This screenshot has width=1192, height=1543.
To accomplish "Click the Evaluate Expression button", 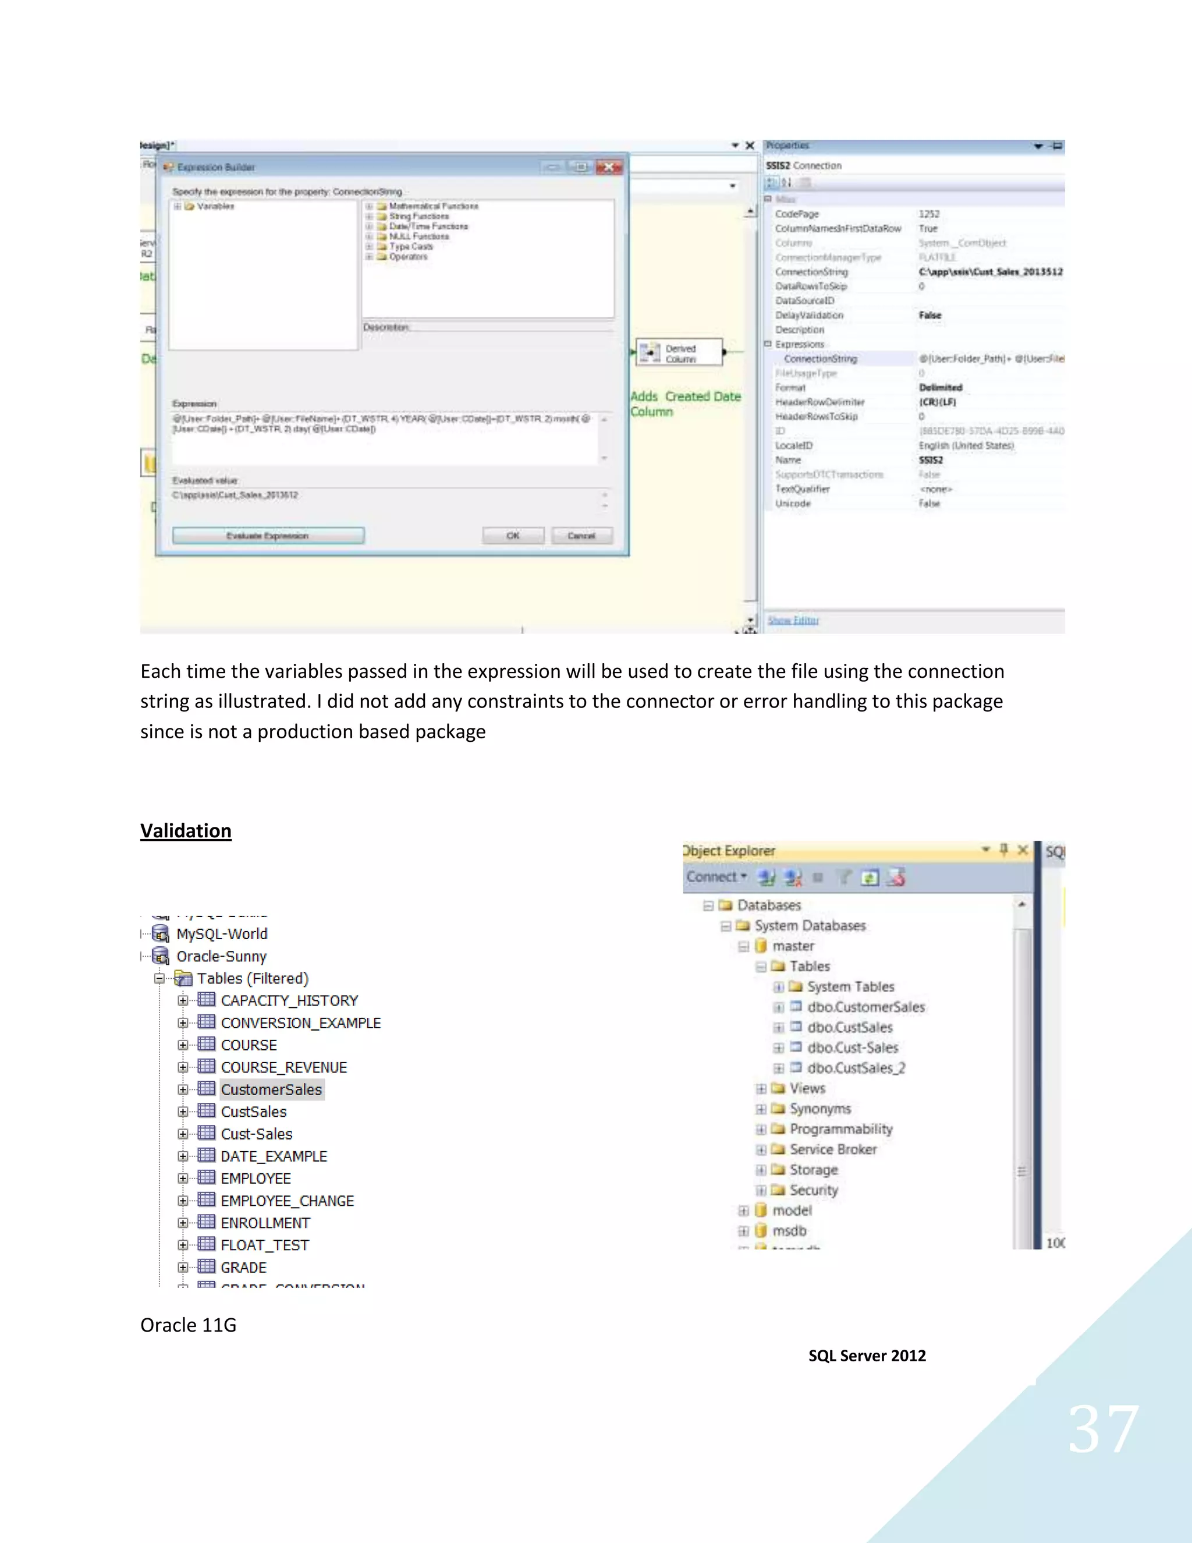I will coord(268,536).
